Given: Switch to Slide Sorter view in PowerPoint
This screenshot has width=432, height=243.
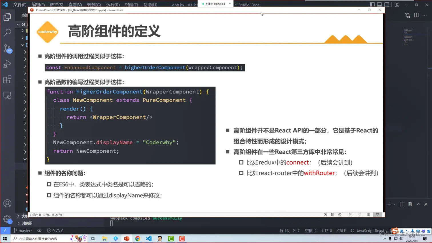Looking at the screenshot, I should pyautogui.click(x=360, y=215).
